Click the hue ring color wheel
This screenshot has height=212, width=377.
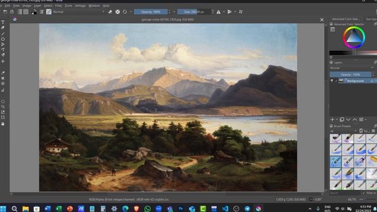tap(354, 37)
